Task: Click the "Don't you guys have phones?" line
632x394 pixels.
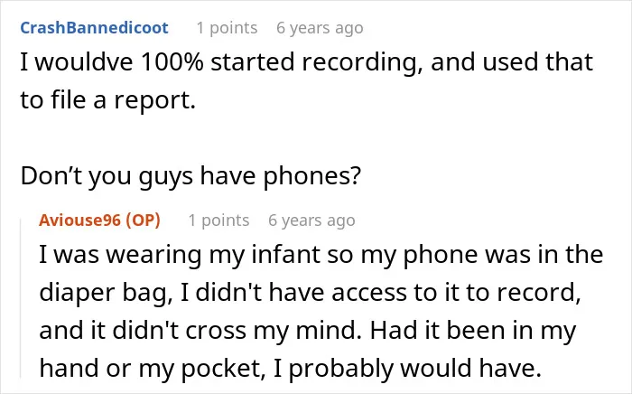Action: (x=191, y=176)
